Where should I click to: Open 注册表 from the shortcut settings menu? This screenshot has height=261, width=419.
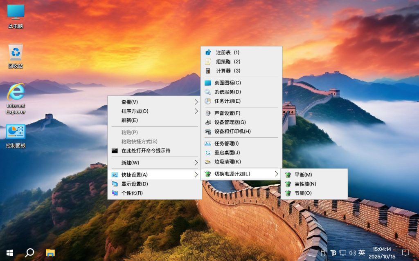click(x=225, y=52)
